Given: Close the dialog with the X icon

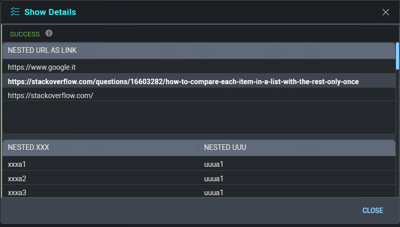Looking at the screenshot, I should click(386, 12).
